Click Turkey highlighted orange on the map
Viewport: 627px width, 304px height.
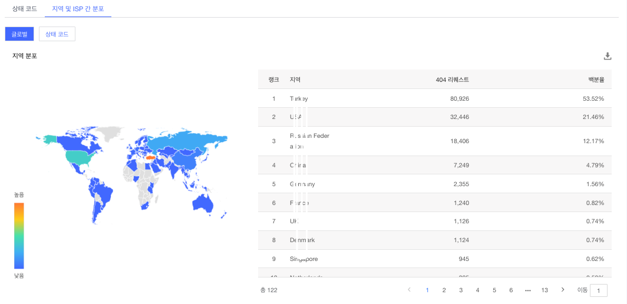click(151, 158)
